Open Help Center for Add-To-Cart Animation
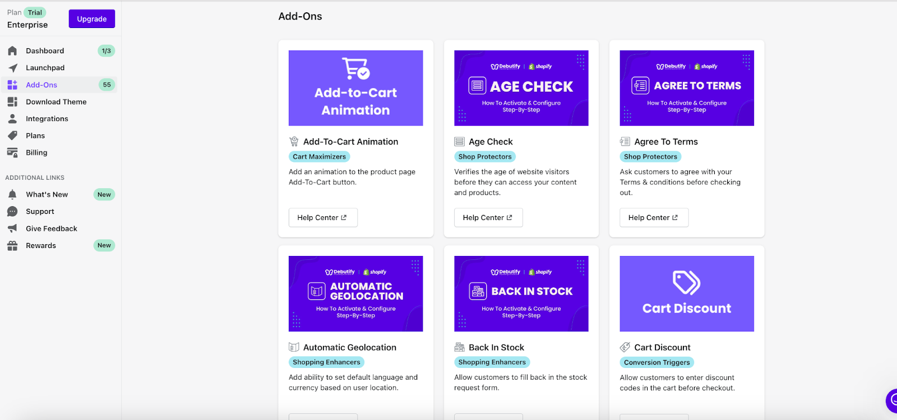The width and height of the screenshot is (897, 420). pos(323,218)
